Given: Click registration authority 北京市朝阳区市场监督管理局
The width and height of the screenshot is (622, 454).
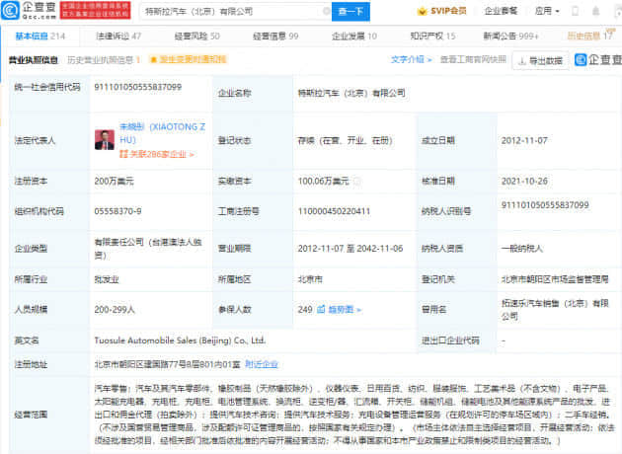Looking at the screenshot, I should click(555, 279).
